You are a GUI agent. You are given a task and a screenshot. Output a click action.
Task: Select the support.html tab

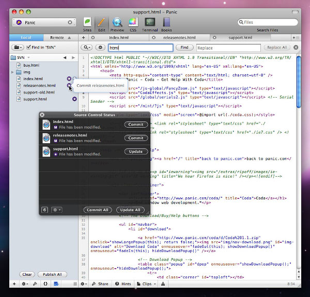pyautogui.click(x=240, y=38)
